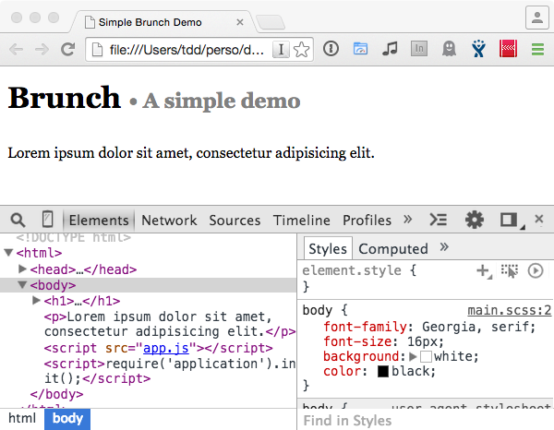Select the html breadcrumb
This screenshot has height=430, width=554.
[x=22, y=418]
